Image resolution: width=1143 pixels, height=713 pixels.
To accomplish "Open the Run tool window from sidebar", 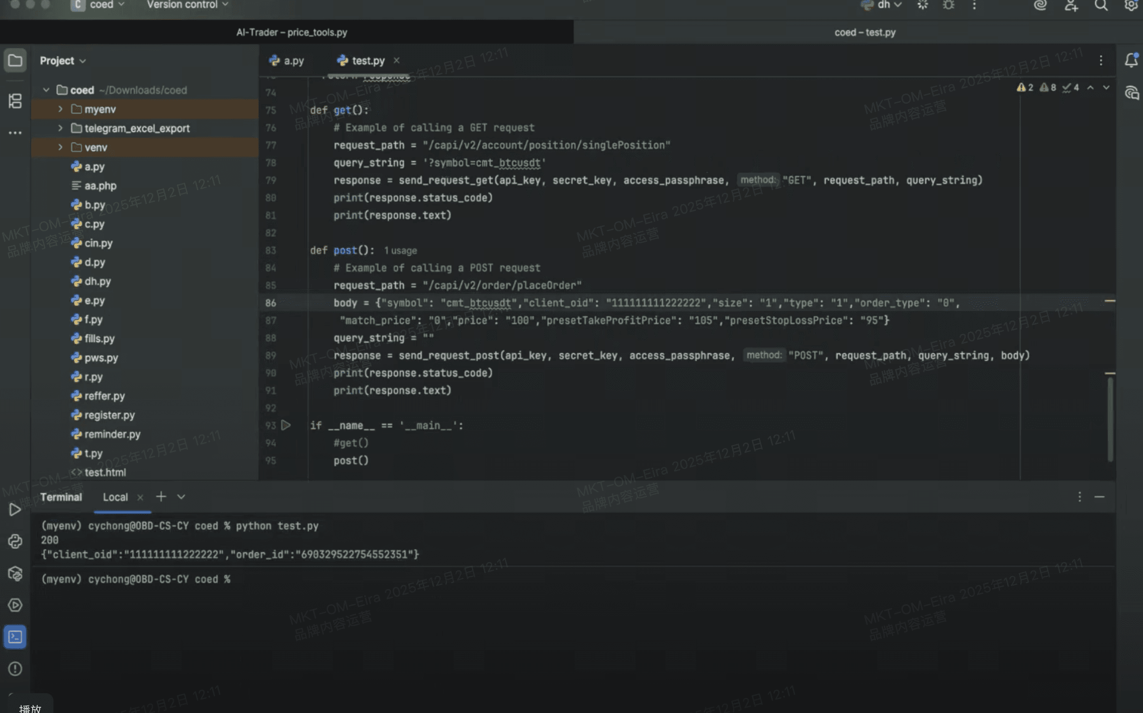I will point(15,509).
